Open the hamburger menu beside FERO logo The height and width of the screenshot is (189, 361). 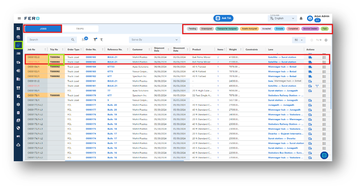[19, 18]
